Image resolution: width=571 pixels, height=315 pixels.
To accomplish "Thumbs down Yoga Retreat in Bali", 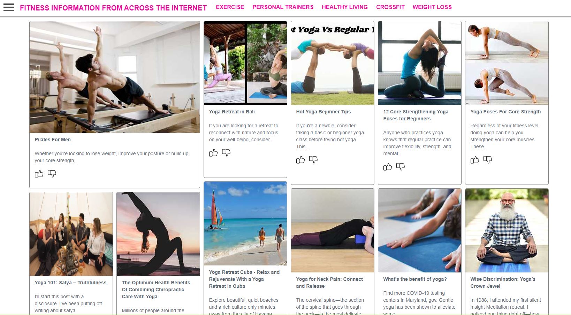I will click(226, 153).
